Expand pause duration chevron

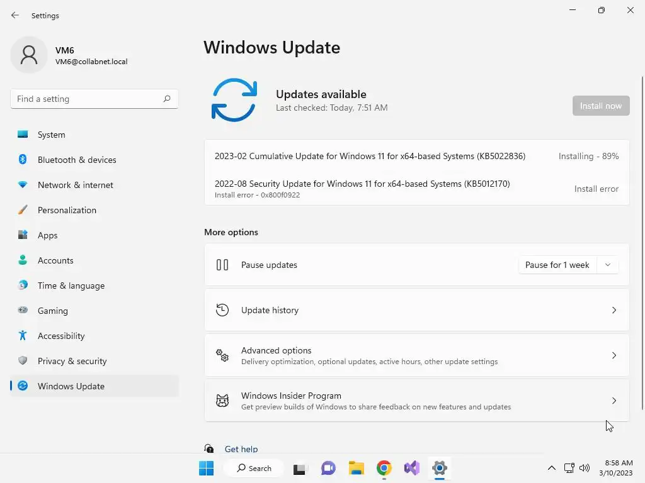[x=608, y=265]
